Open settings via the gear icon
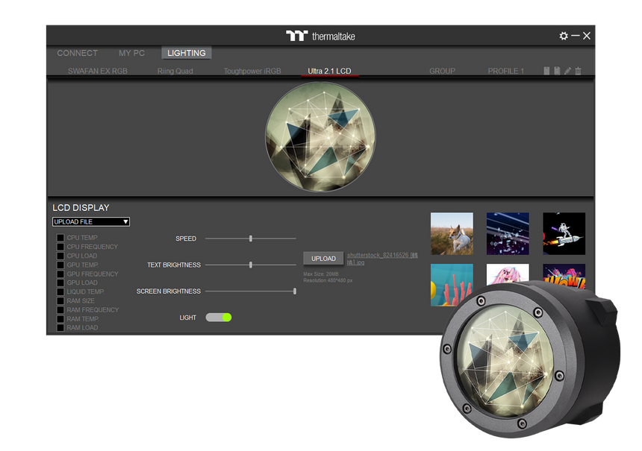 click(564, 36)
